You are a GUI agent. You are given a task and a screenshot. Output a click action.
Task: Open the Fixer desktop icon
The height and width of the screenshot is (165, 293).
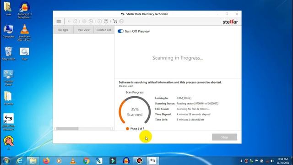tap(24, 54)
